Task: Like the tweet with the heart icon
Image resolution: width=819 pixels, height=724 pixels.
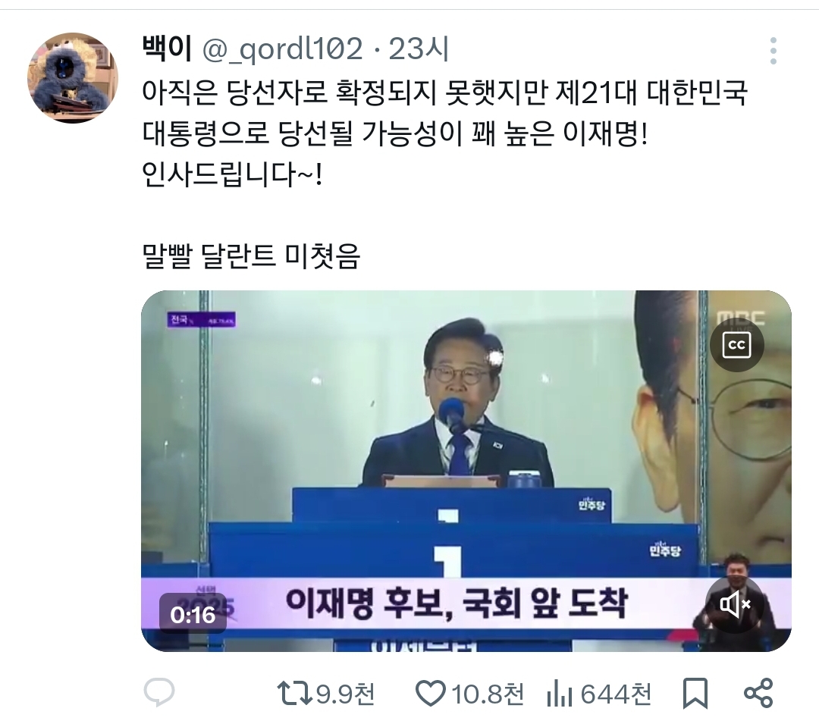Action: point(431,694)
